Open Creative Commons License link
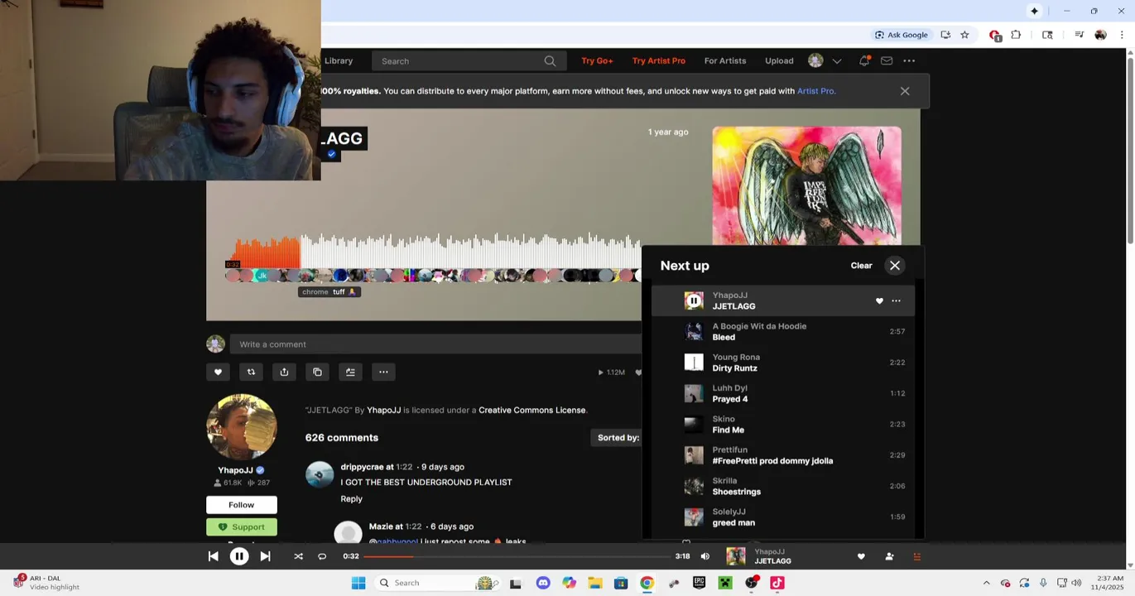This screenshot has width=1135, height=596. click(x=531, y=410)
